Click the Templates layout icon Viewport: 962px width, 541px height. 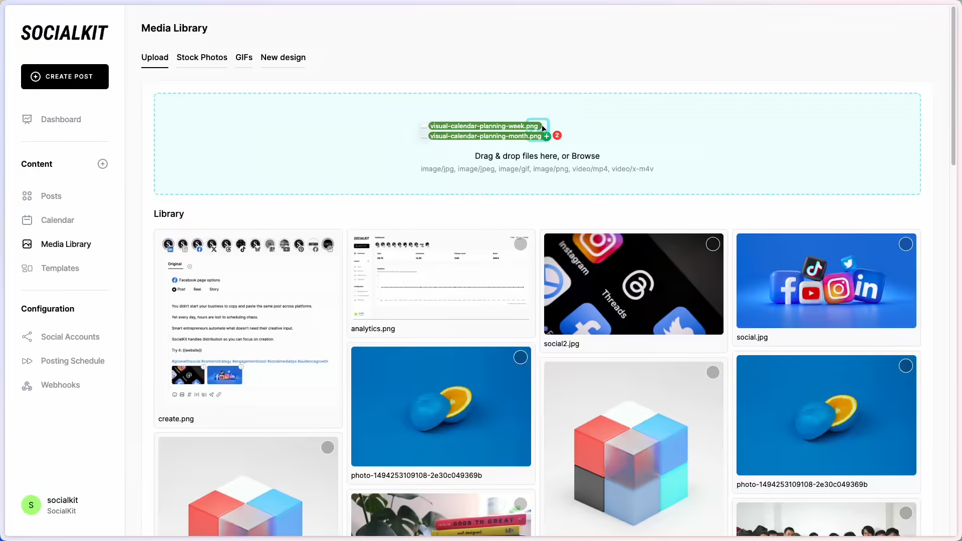coord(27,268)
